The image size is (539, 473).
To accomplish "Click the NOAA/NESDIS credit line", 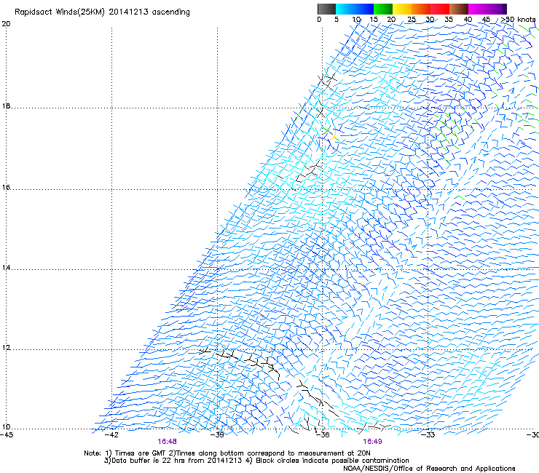I will [x=429, y=469].
